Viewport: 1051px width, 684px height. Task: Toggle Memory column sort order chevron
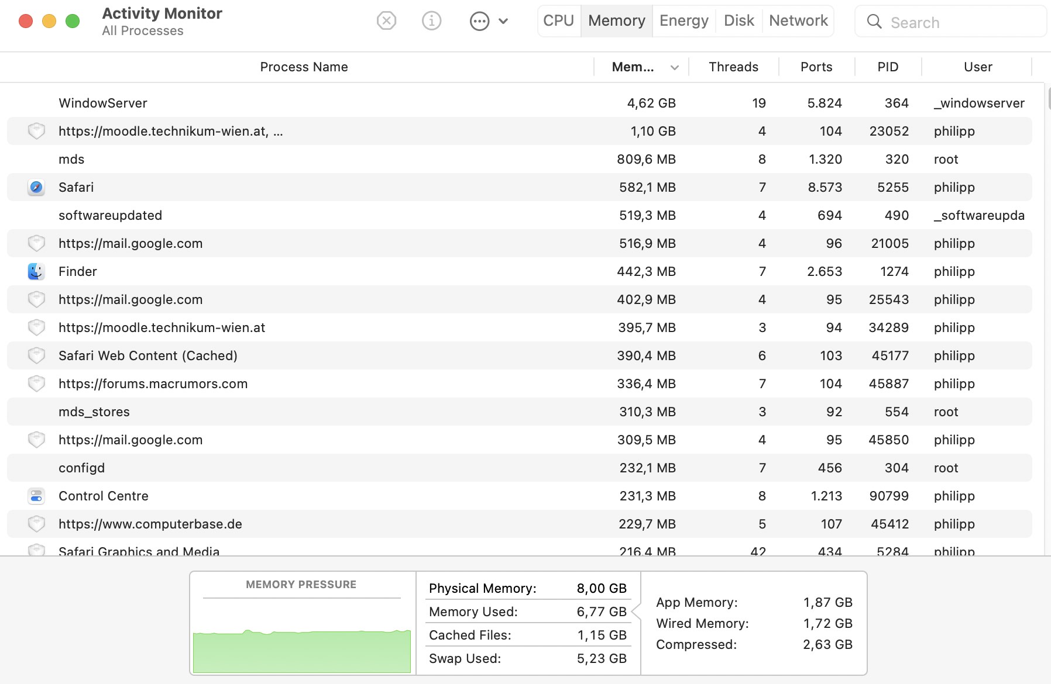pyautogui.click(x=675, y=68)
